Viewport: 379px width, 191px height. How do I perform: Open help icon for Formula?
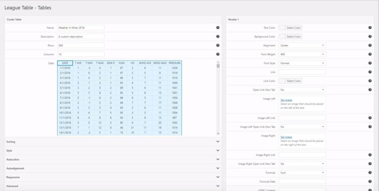pos(370,173)
